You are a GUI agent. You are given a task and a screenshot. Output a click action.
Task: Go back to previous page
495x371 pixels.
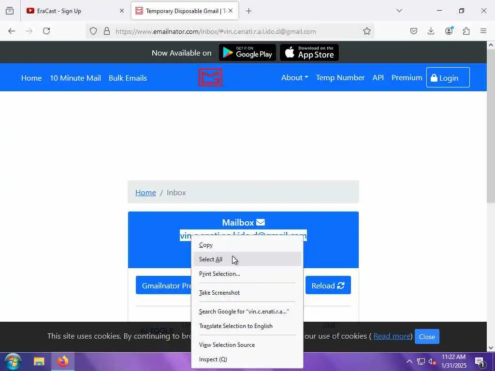click(x=12, y=31)
